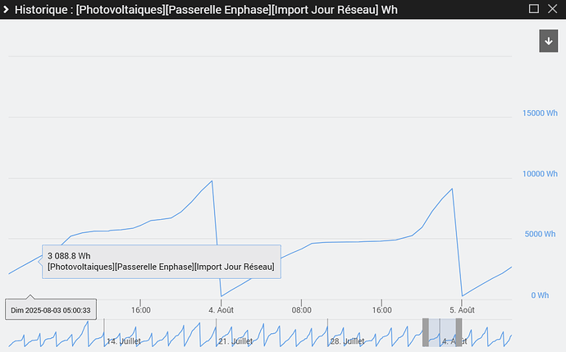566x352 pixels.
Task: Click the left navigator range handle
Action: pos(426,332)
